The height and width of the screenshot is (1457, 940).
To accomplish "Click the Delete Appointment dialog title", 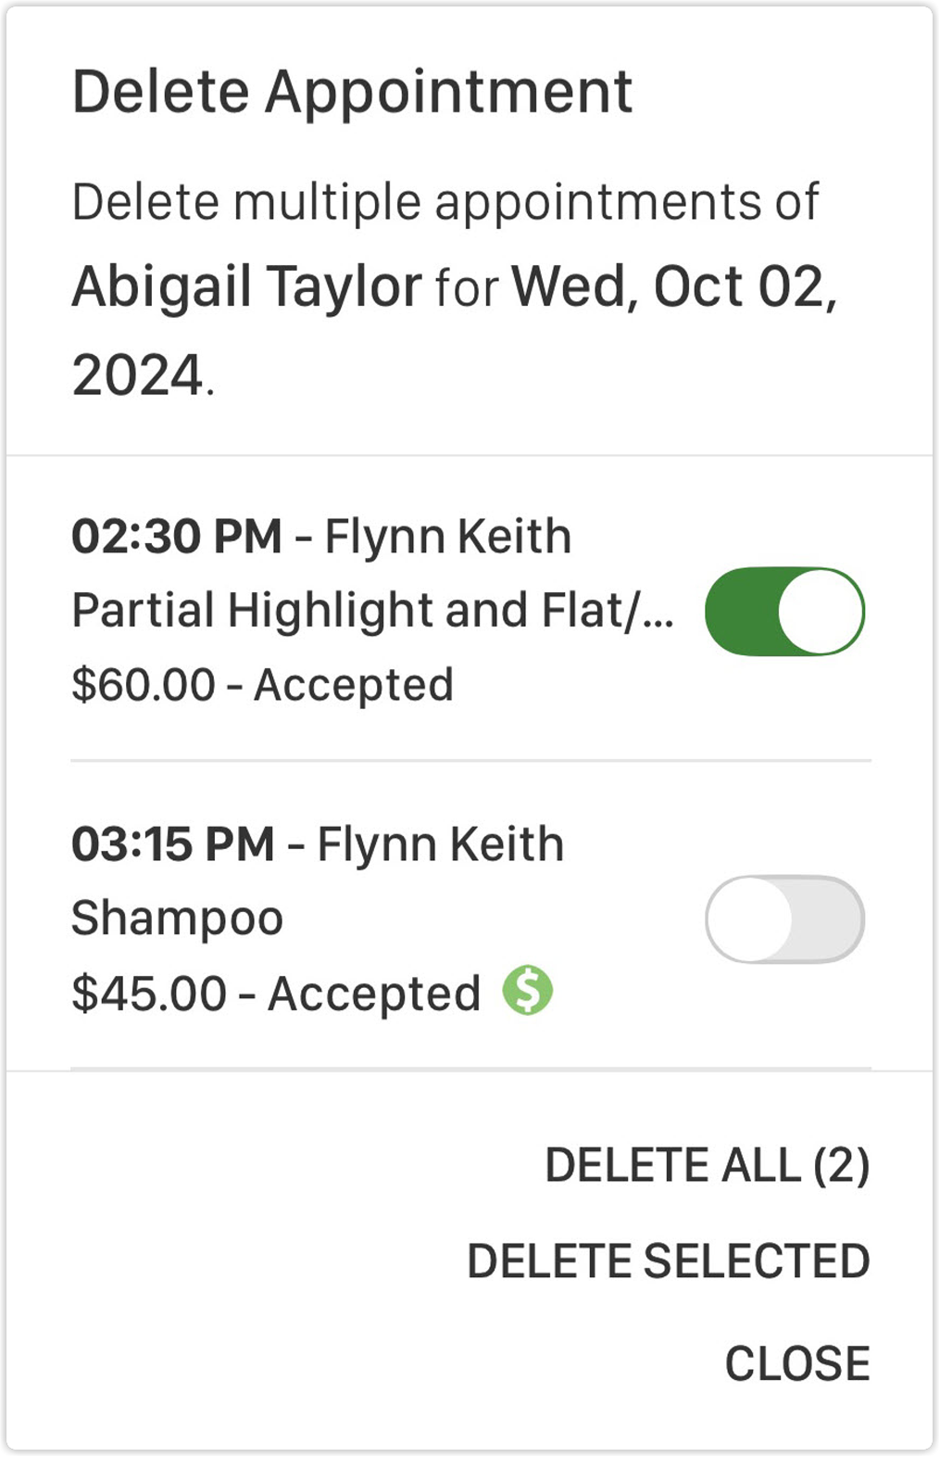I will tap(352, 92).
